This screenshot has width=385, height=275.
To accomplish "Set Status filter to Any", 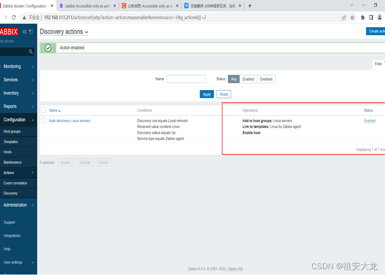I will click(234, 79).
